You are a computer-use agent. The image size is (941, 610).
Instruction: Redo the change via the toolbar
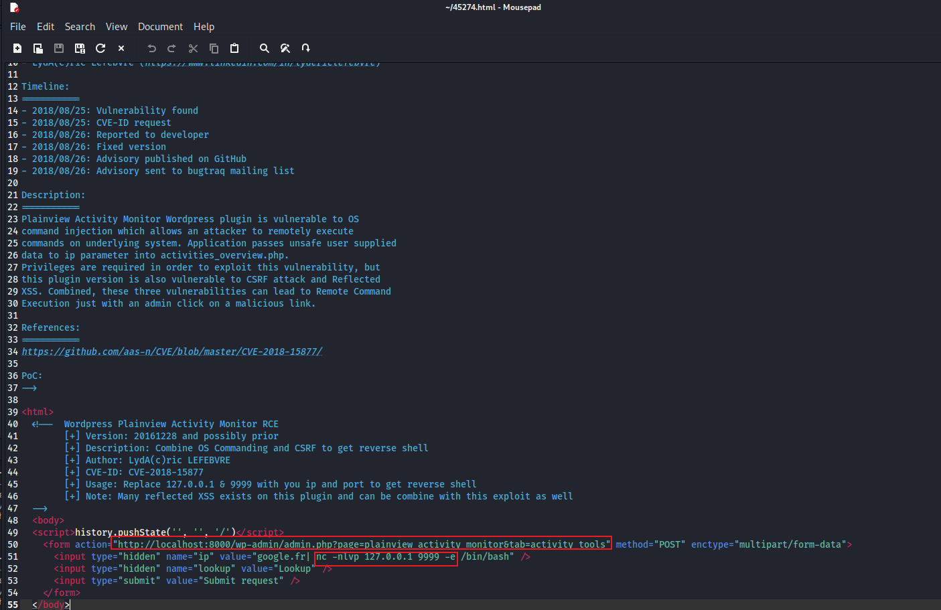coord(171,48)
